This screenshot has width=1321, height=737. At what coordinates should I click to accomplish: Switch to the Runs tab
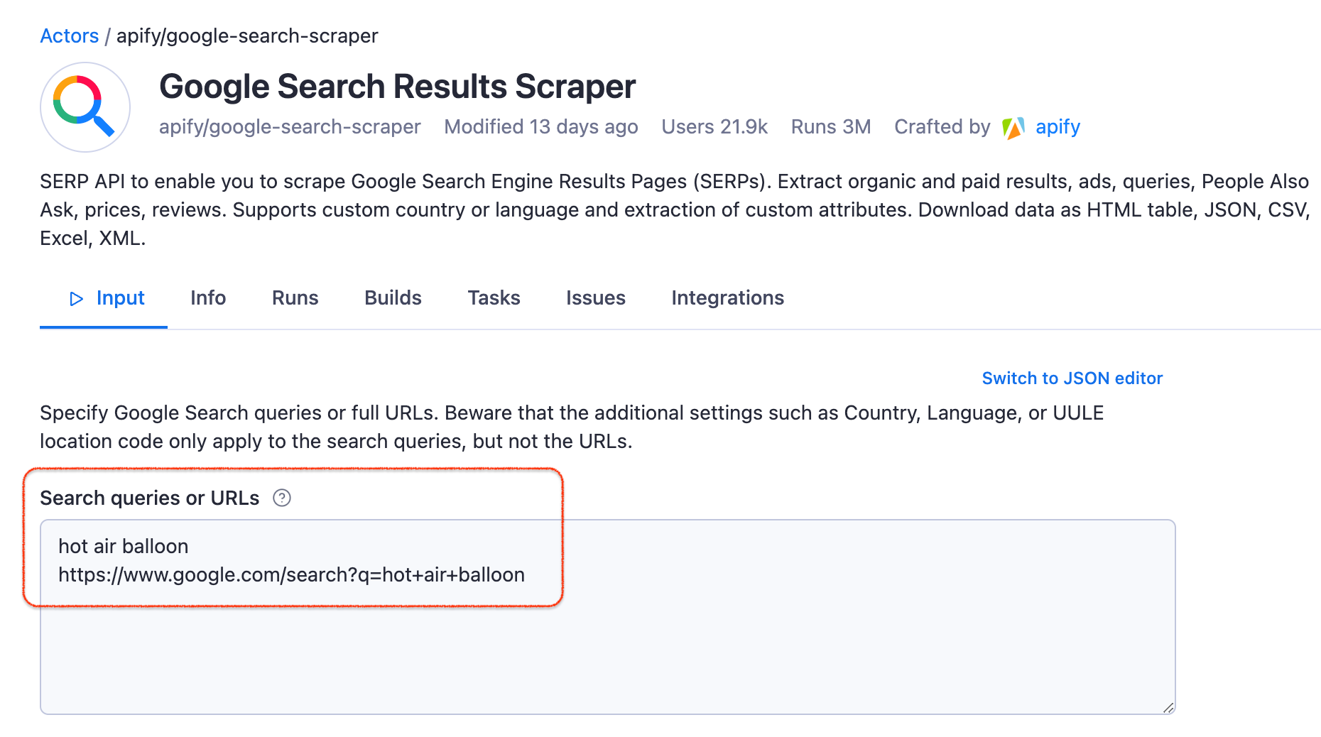295,298
